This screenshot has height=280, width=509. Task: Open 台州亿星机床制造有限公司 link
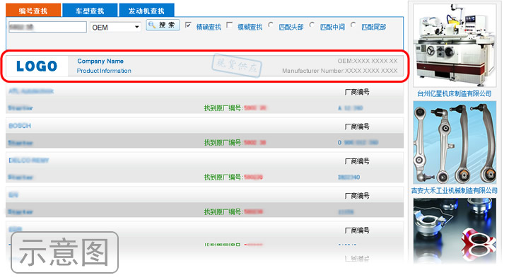point(454,94)
